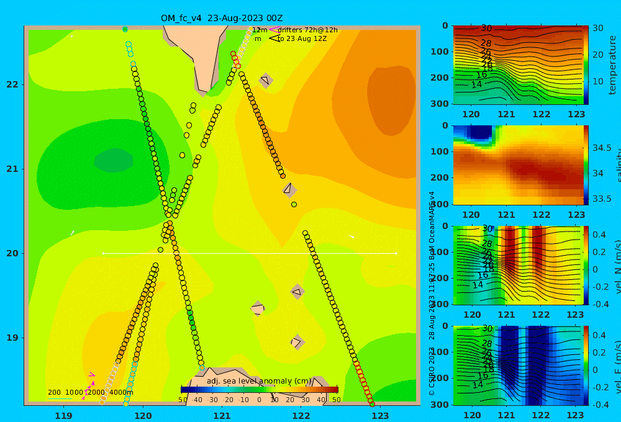
Task: Select the island marker near 19.35N 121.45E
Action: click(x=258, y=308)
